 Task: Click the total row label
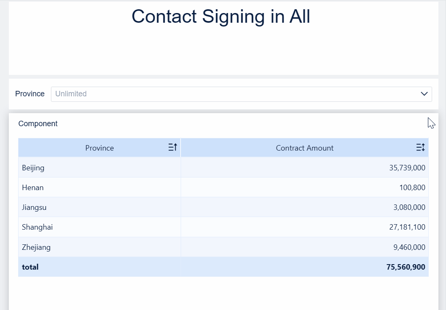30,267
